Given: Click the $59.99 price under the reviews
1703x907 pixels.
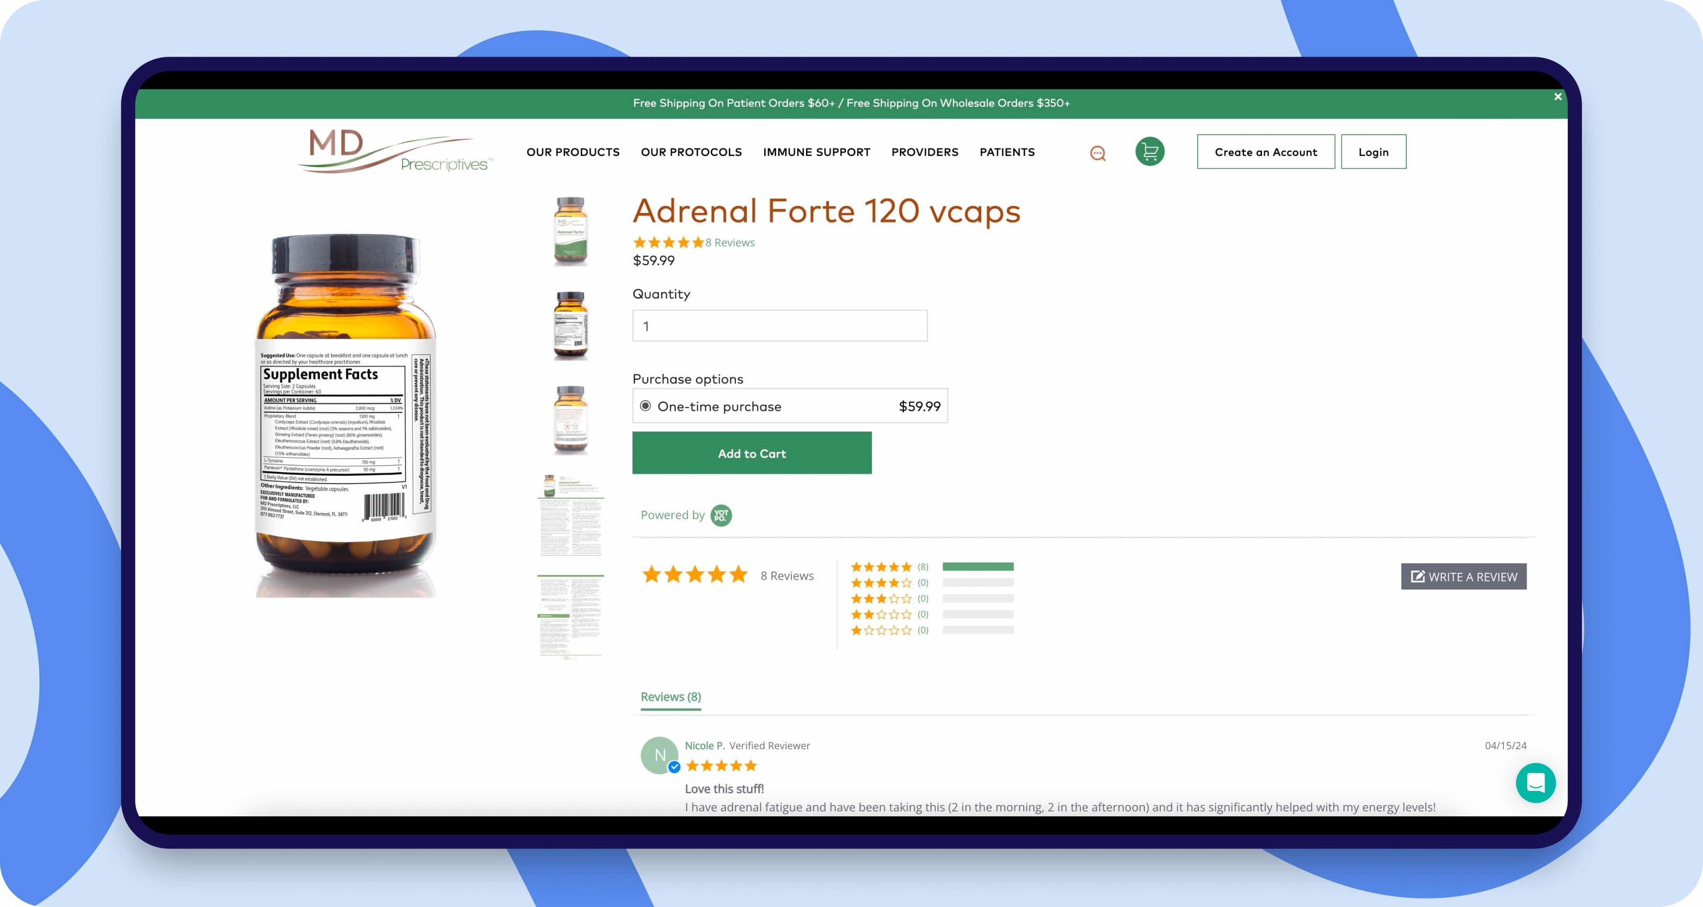Looking at the screenshot, I should click(653, 260).
